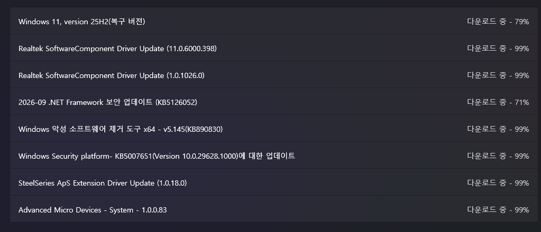Click download status of 악성 소프트웨어 제거 도구
The image size is (541, 232).
pyautogui.click(x=498, y=129)
